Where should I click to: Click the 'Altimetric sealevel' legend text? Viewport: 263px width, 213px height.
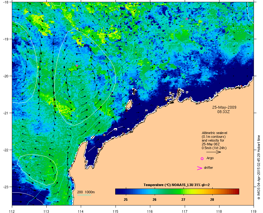(214, 133)
